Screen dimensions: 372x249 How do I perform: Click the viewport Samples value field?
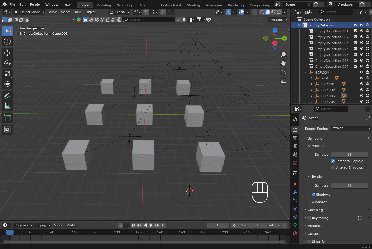349,155
